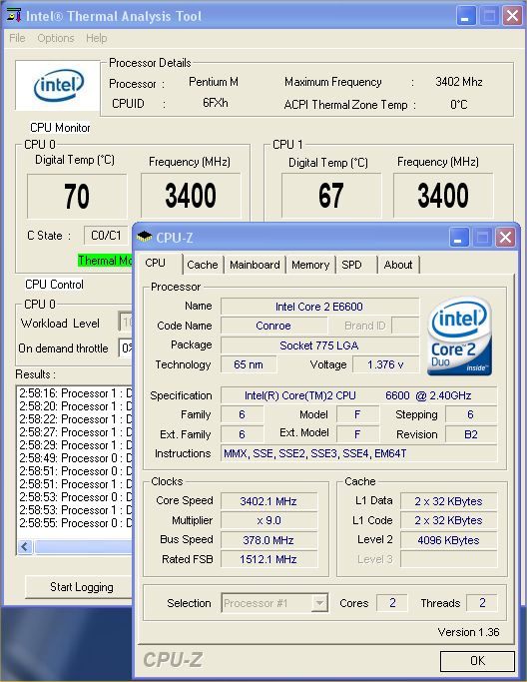The image size is (527, 682).
Task: Click the CPUID value 6FXh
Action: pyautogui.click(x=216, y=103)
